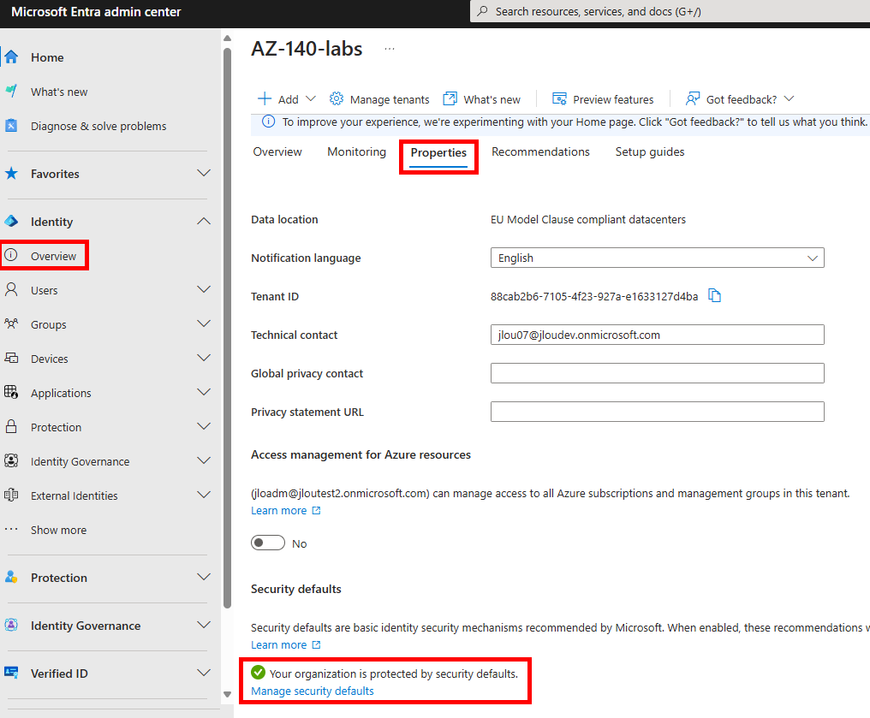Open the Add dropdown arrow
The height and width of the screenshot is (718, 870).
coord(311,98)
